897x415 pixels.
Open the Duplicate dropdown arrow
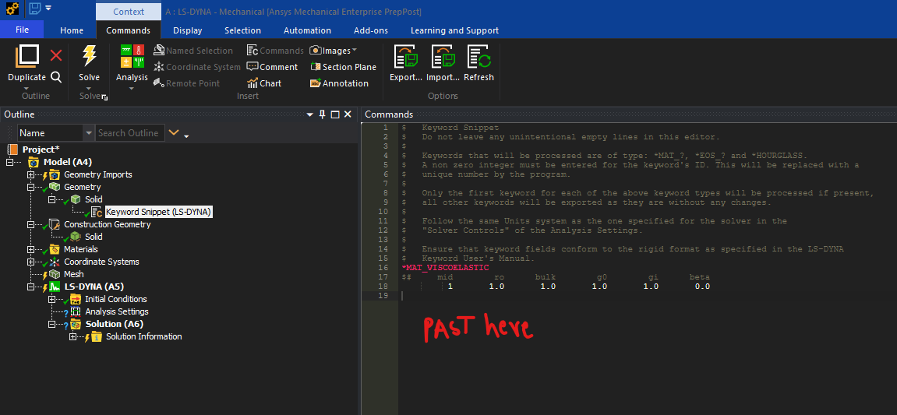click(27, 87)
